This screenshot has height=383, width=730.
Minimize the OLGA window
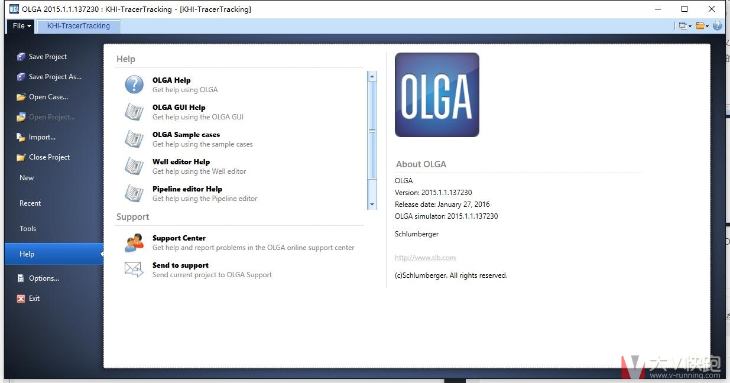click(658, 9)
